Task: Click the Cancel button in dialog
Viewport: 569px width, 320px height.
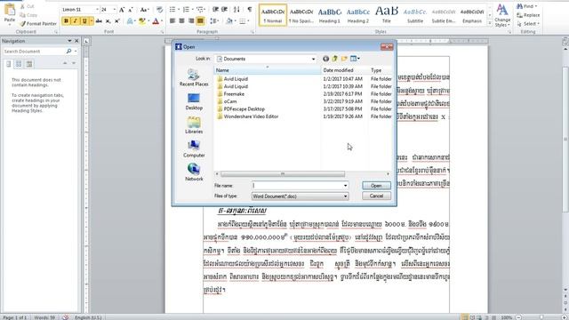Action: (376, 196)
